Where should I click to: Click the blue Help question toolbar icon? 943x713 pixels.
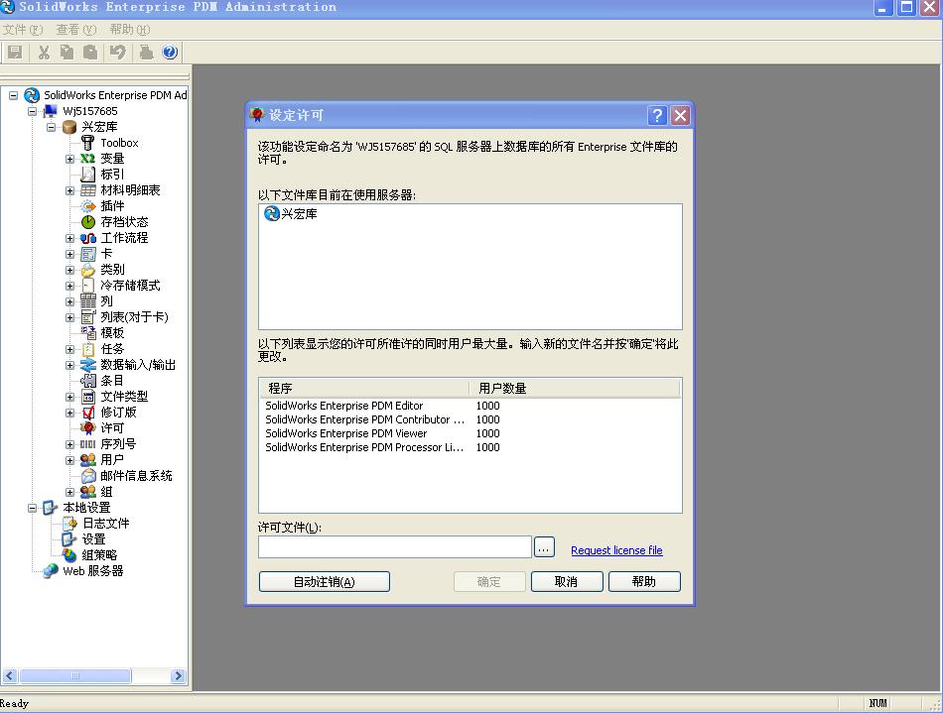click(x=170, y=53)
